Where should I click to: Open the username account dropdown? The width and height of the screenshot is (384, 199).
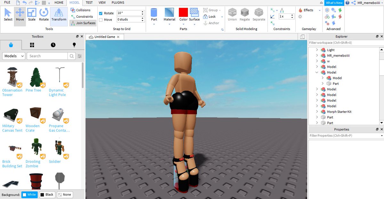pyautogui.click(x=382, y=3)
